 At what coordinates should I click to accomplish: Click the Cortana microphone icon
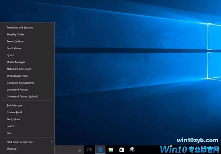(79, 150)
